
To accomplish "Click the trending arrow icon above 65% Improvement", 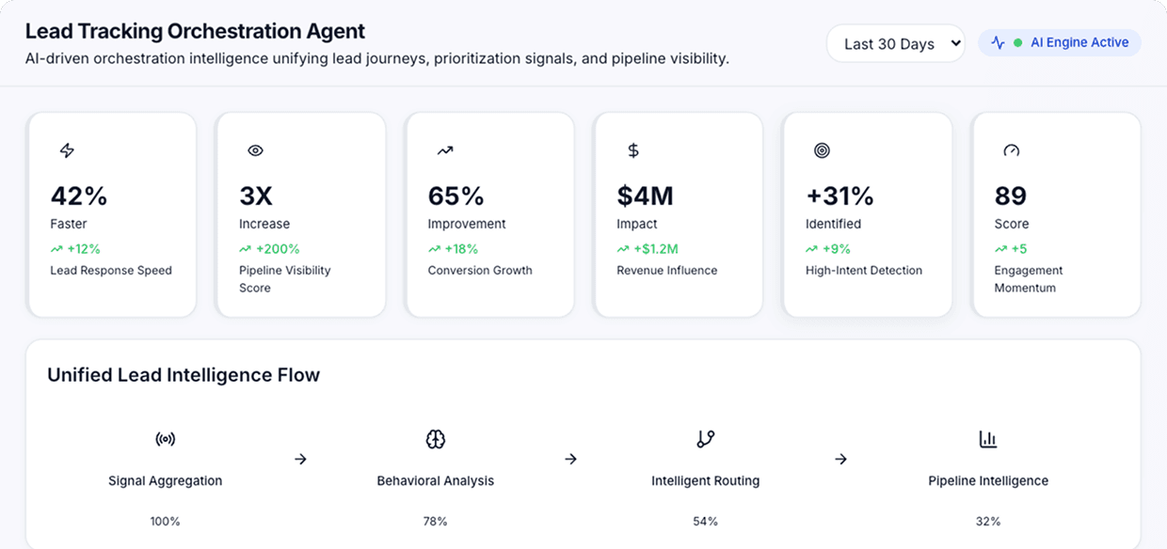I will pyautogui.click(x=444, y=149).
